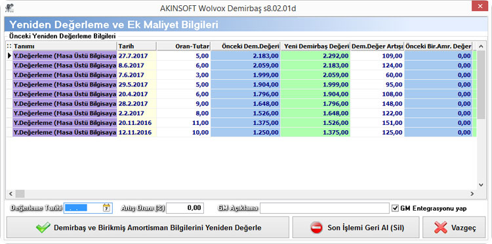Click the horizontal scrollbar right arrow
Screen dimensions: 492x244
pos(472,194)
